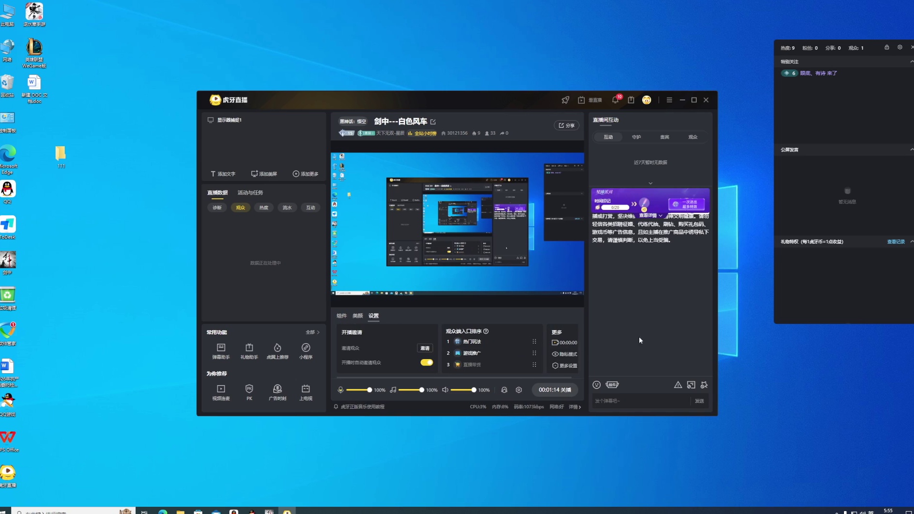Select the 互动 data filter pill
914x514 pixels.
click(x=310, y=208)
